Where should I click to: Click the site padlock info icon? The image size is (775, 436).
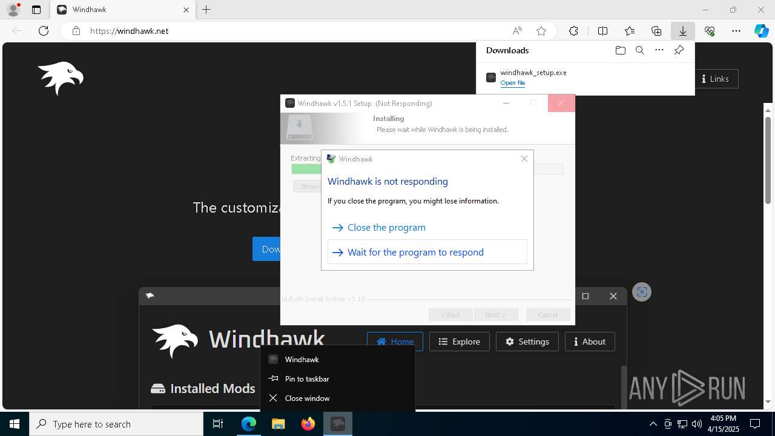(76, 31)
